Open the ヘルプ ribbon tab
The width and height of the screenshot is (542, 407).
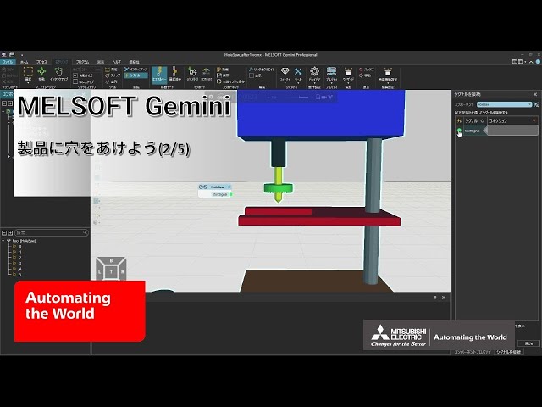[x=117, y=62]
